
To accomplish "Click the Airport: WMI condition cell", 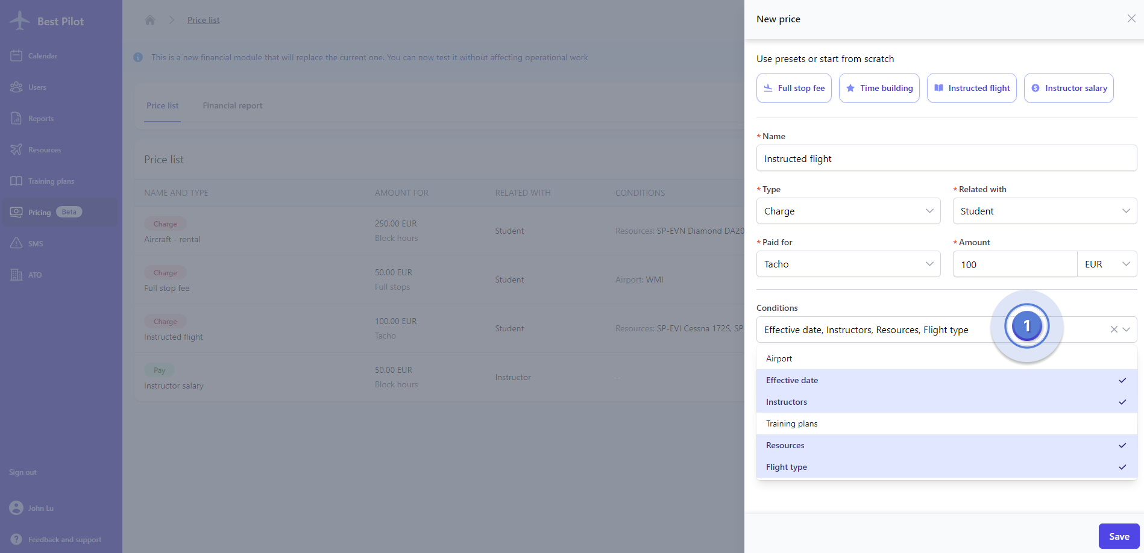I will (x=639, y=280).
